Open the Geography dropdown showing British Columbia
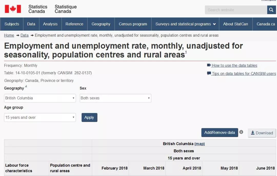Screen dimensions: 277x176 tap(40, 98)
